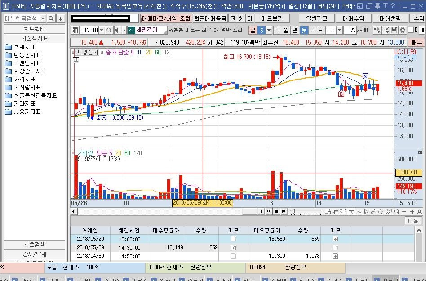Expand the 추세지표 folder
This screenshot has width=426, height=281.
[20, 47]
